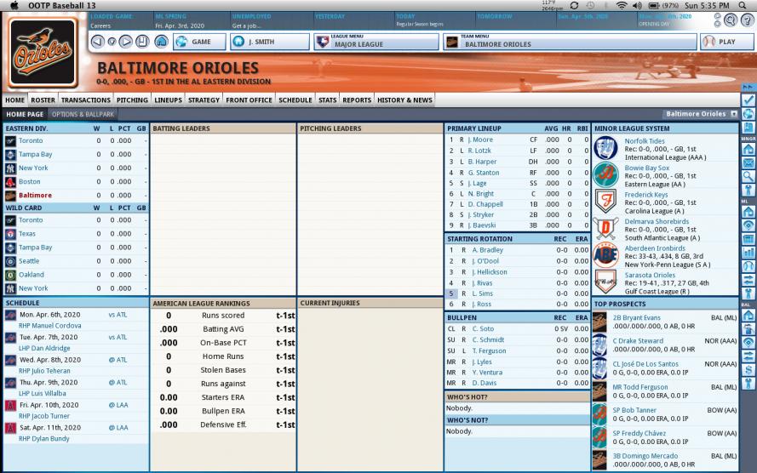The image size is (757, 473).
Task: Expand the Baltimore Orioles team selector dropdown
Action: (x=734, y=114)
